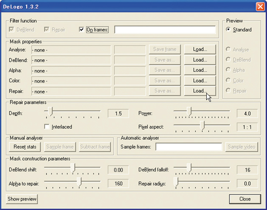Click the Repair radius slider handle
Screen dimensions: 267x210
176,181
